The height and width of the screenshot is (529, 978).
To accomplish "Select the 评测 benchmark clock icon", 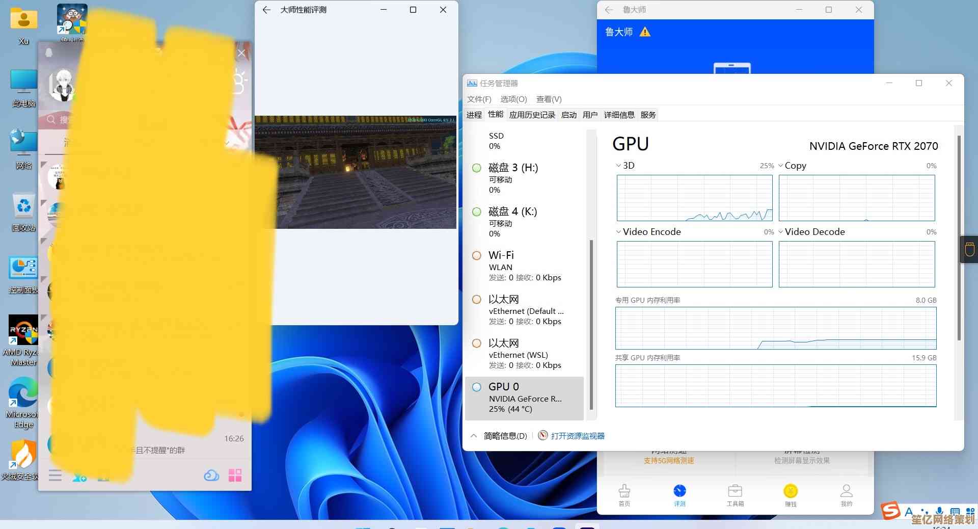I will tap(680, 491).
